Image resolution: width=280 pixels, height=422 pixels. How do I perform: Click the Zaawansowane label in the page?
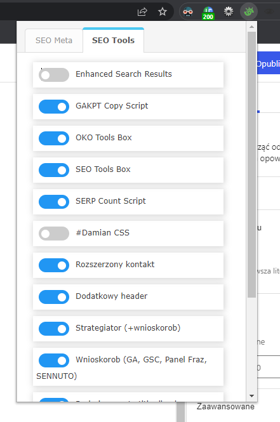pyautogui.click(x=225, y=406)
